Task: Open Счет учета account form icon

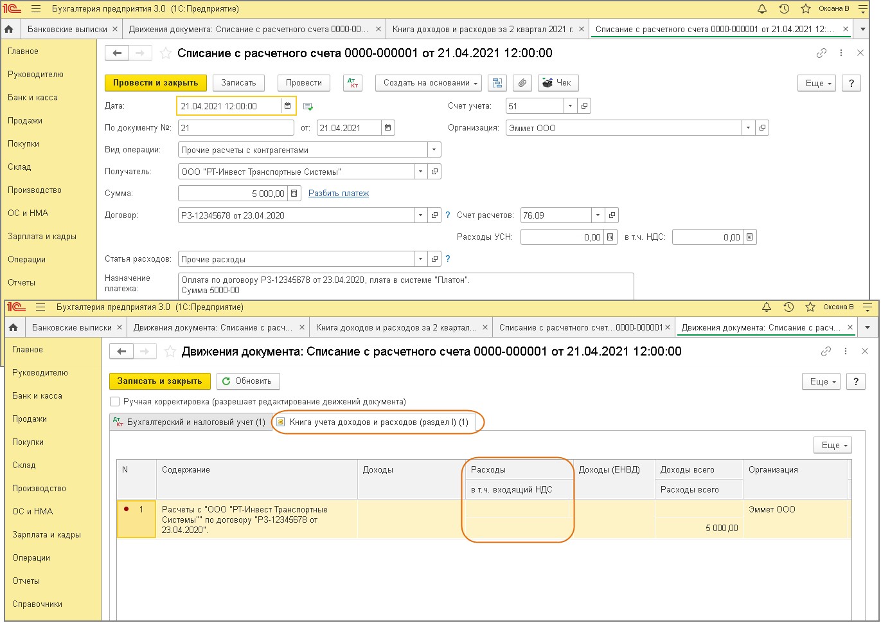Action: (584, 106)
